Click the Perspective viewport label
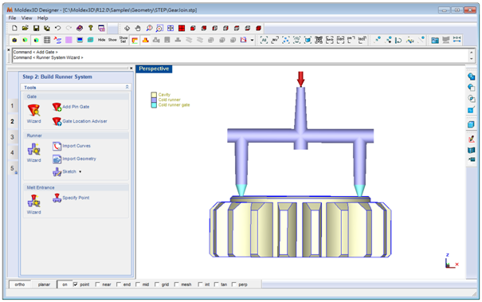The width and height of the screenshot is (482, 302). tap(154, 69)
